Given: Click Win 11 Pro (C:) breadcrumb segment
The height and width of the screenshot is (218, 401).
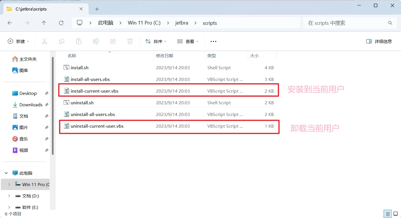Looking at the screenshot, I should coord(144,23).
